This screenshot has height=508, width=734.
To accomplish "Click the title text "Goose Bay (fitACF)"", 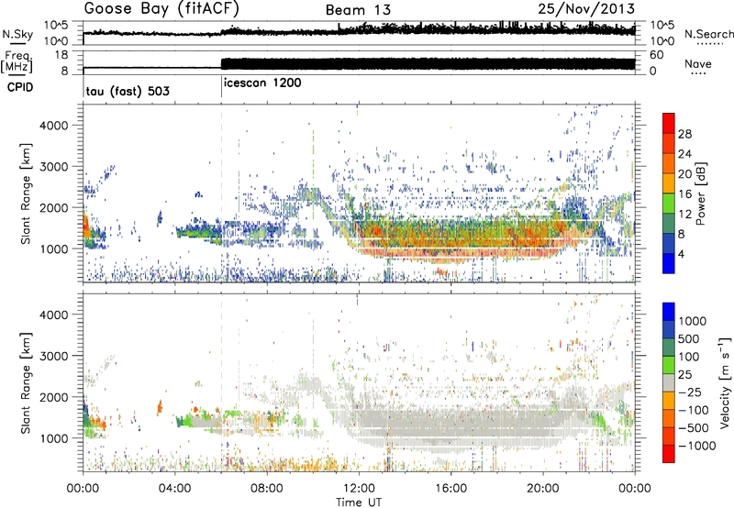I will click(x=161, y=8).
